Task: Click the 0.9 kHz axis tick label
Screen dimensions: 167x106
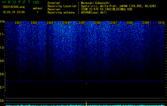Action: pyautogui.click(x=2, y=61)
